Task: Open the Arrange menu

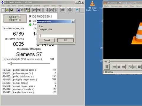Action: (x=29, y=6)
